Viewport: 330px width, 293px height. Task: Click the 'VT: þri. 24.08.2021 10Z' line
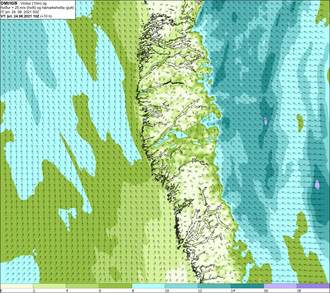pos(20,16)
